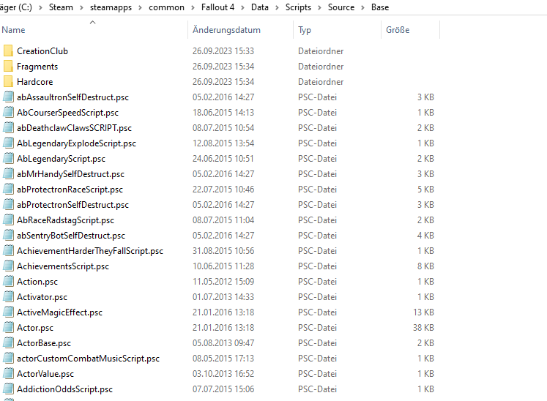The height and width of the screenshot is (401, 547).
Task: Jump to the Data breadcrumb segment
Action: pyautogui.click(x=260, y=7)
